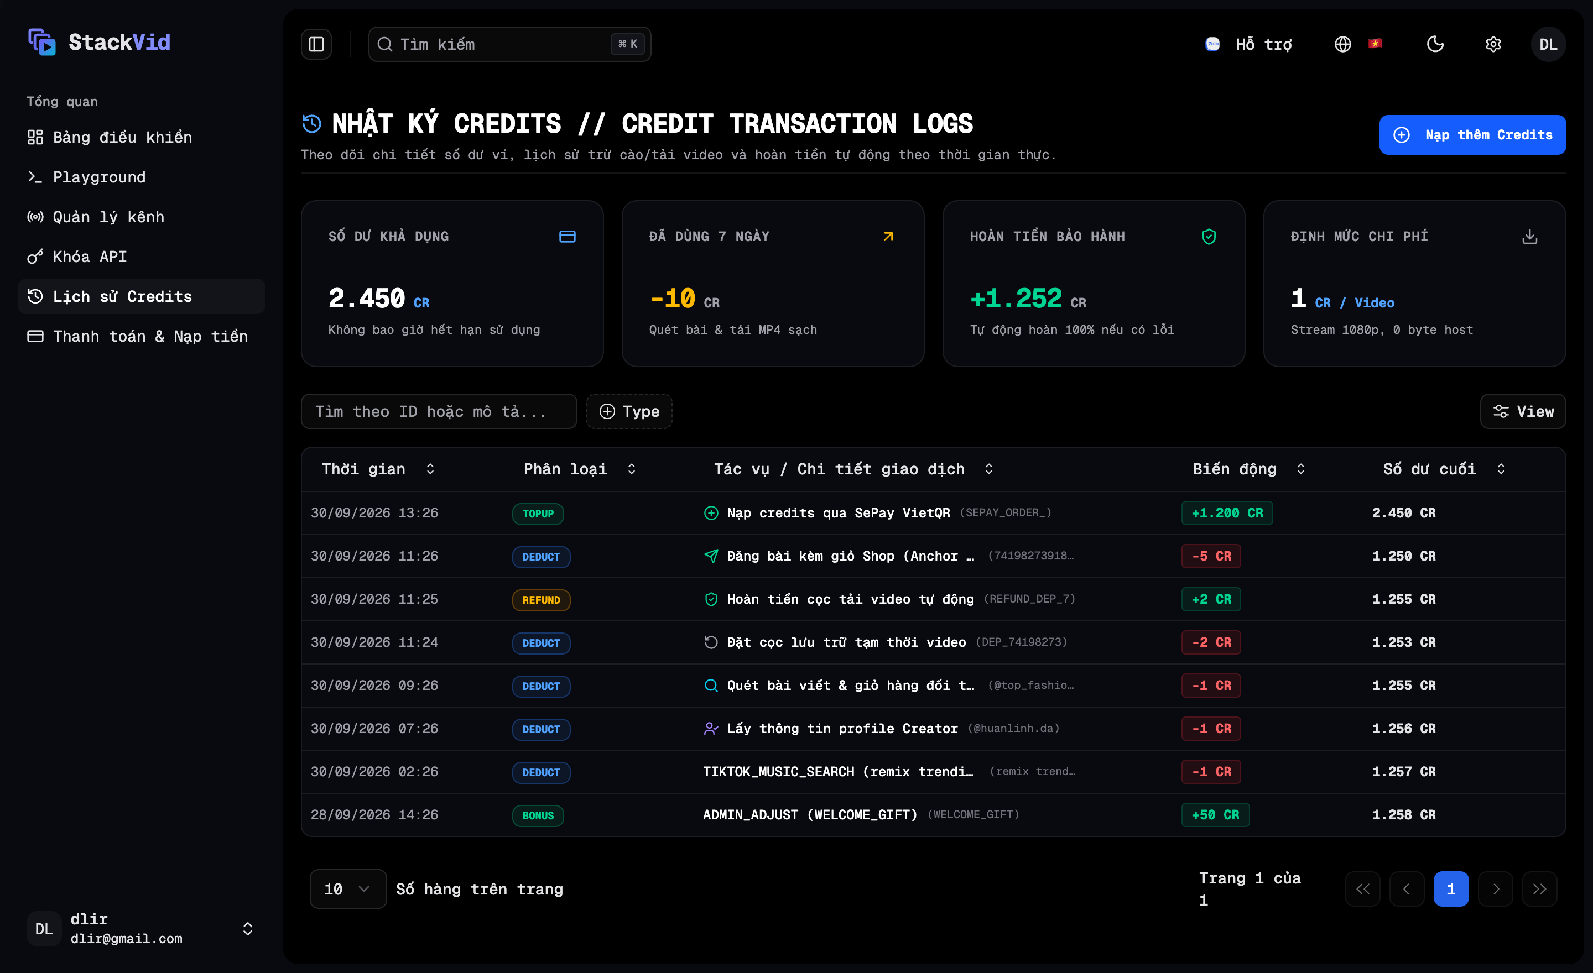The height and width of the screenshot is (973, 1593).
Task: Open Thanh toán & Nạp tiền page
Action: coord(142,336)
